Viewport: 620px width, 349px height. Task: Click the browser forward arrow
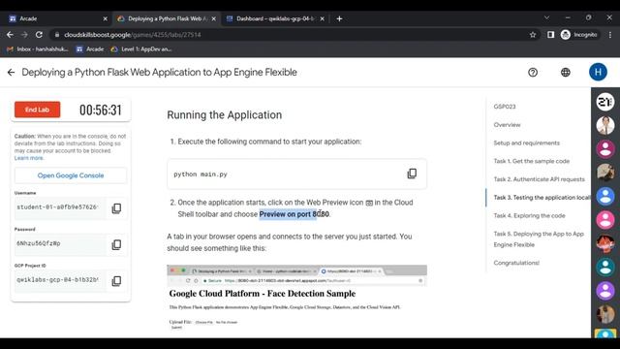click(24, 35)
